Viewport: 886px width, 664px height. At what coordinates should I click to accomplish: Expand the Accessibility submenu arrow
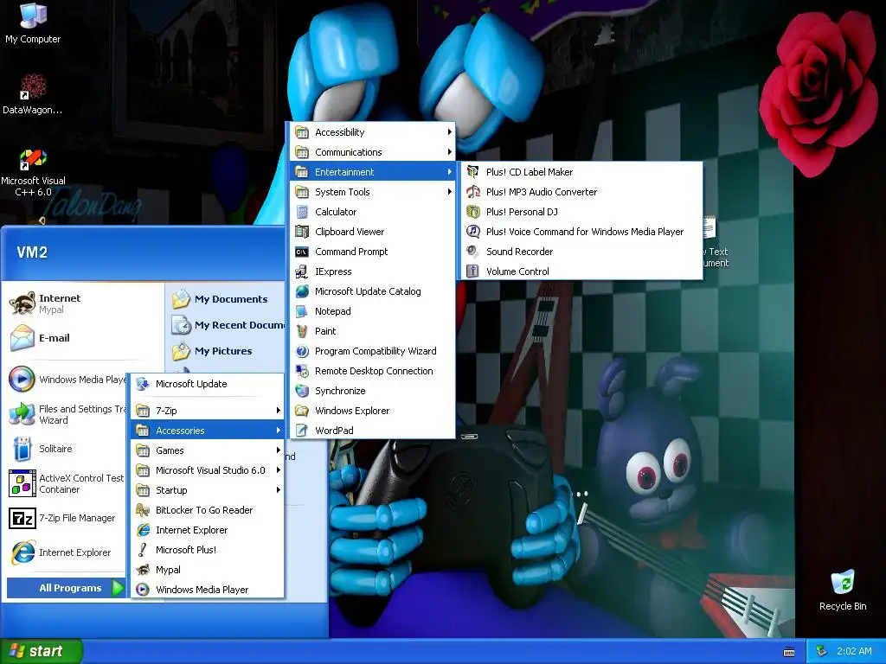[x=450, y=132]
